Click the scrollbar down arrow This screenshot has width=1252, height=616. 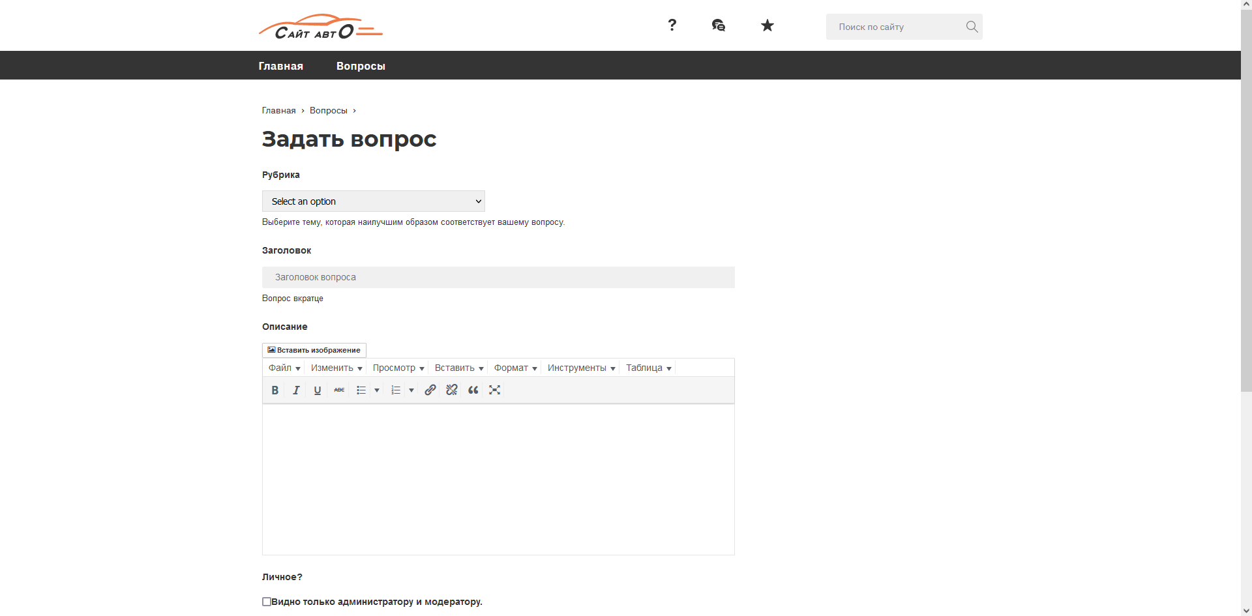click(x=1246, y=611)
